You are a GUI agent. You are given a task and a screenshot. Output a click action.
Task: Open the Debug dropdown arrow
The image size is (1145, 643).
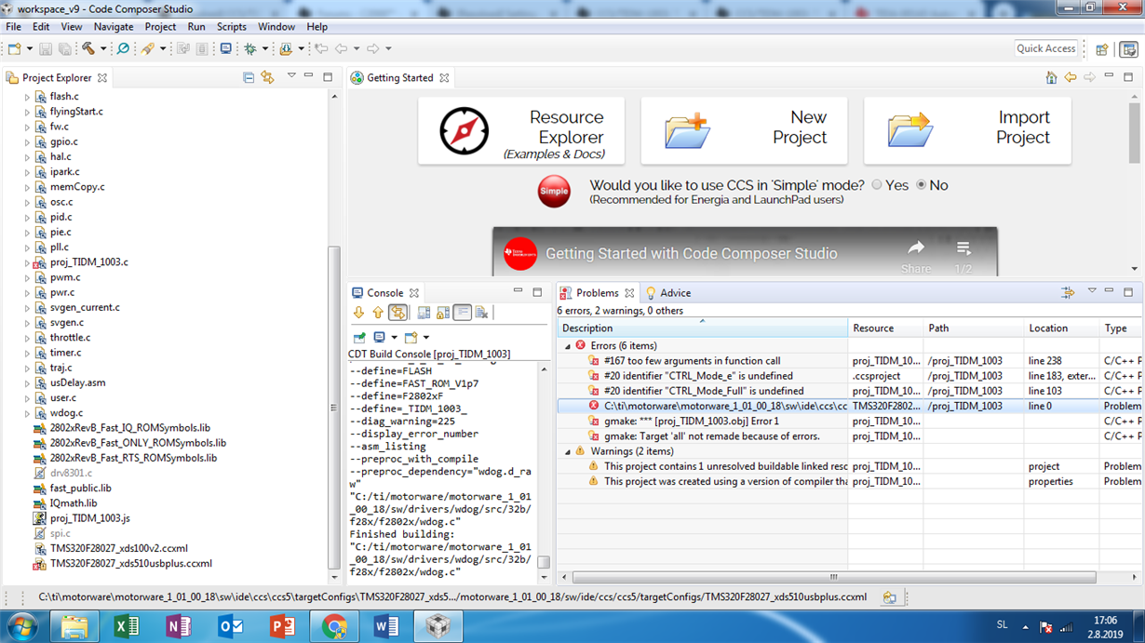[x=264, y=48]
